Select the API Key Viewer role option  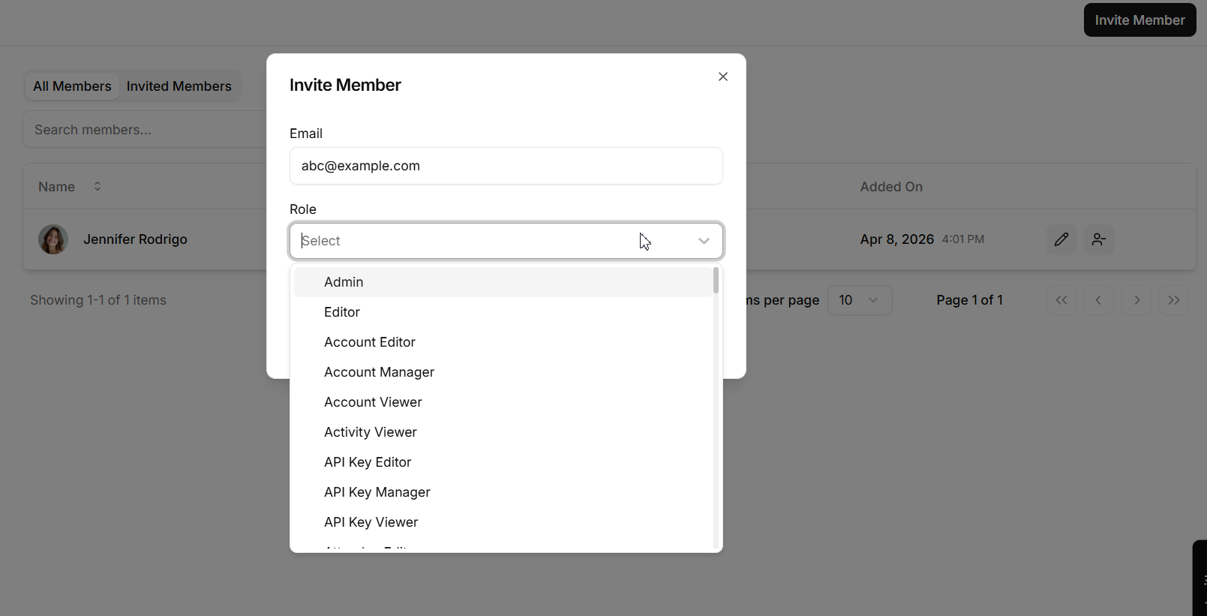tap(371, 522)
